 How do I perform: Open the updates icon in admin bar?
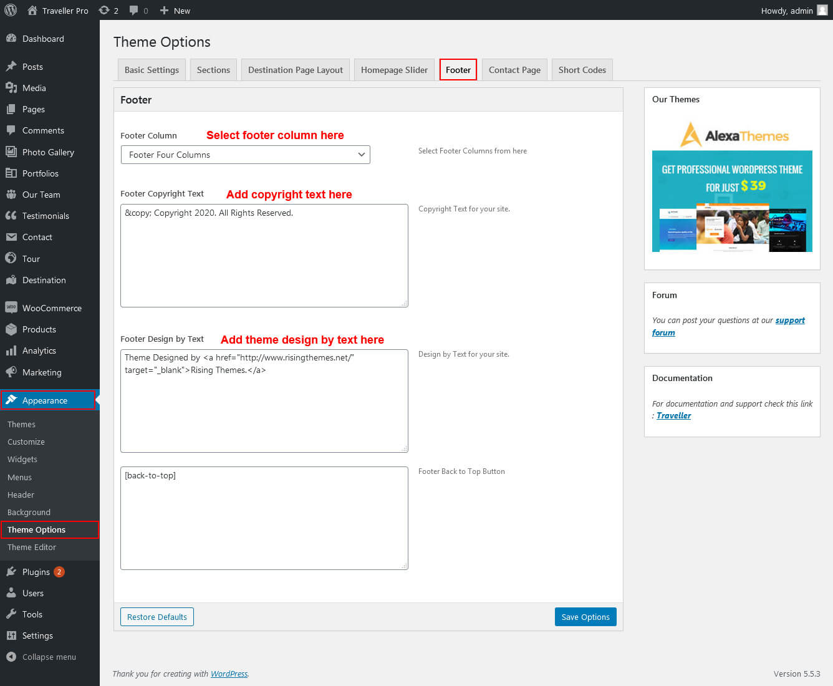click(x=104, y=10)
